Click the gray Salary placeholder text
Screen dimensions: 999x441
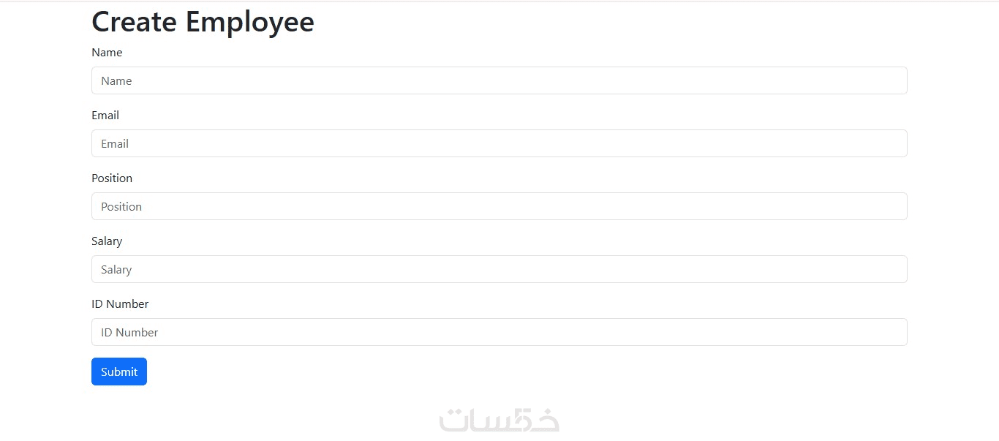click(116, 270)
